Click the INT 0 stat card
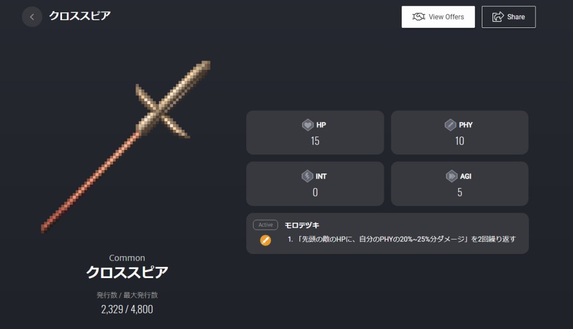The width and height of the screenshot is (573, 329). tap(315, 184)
